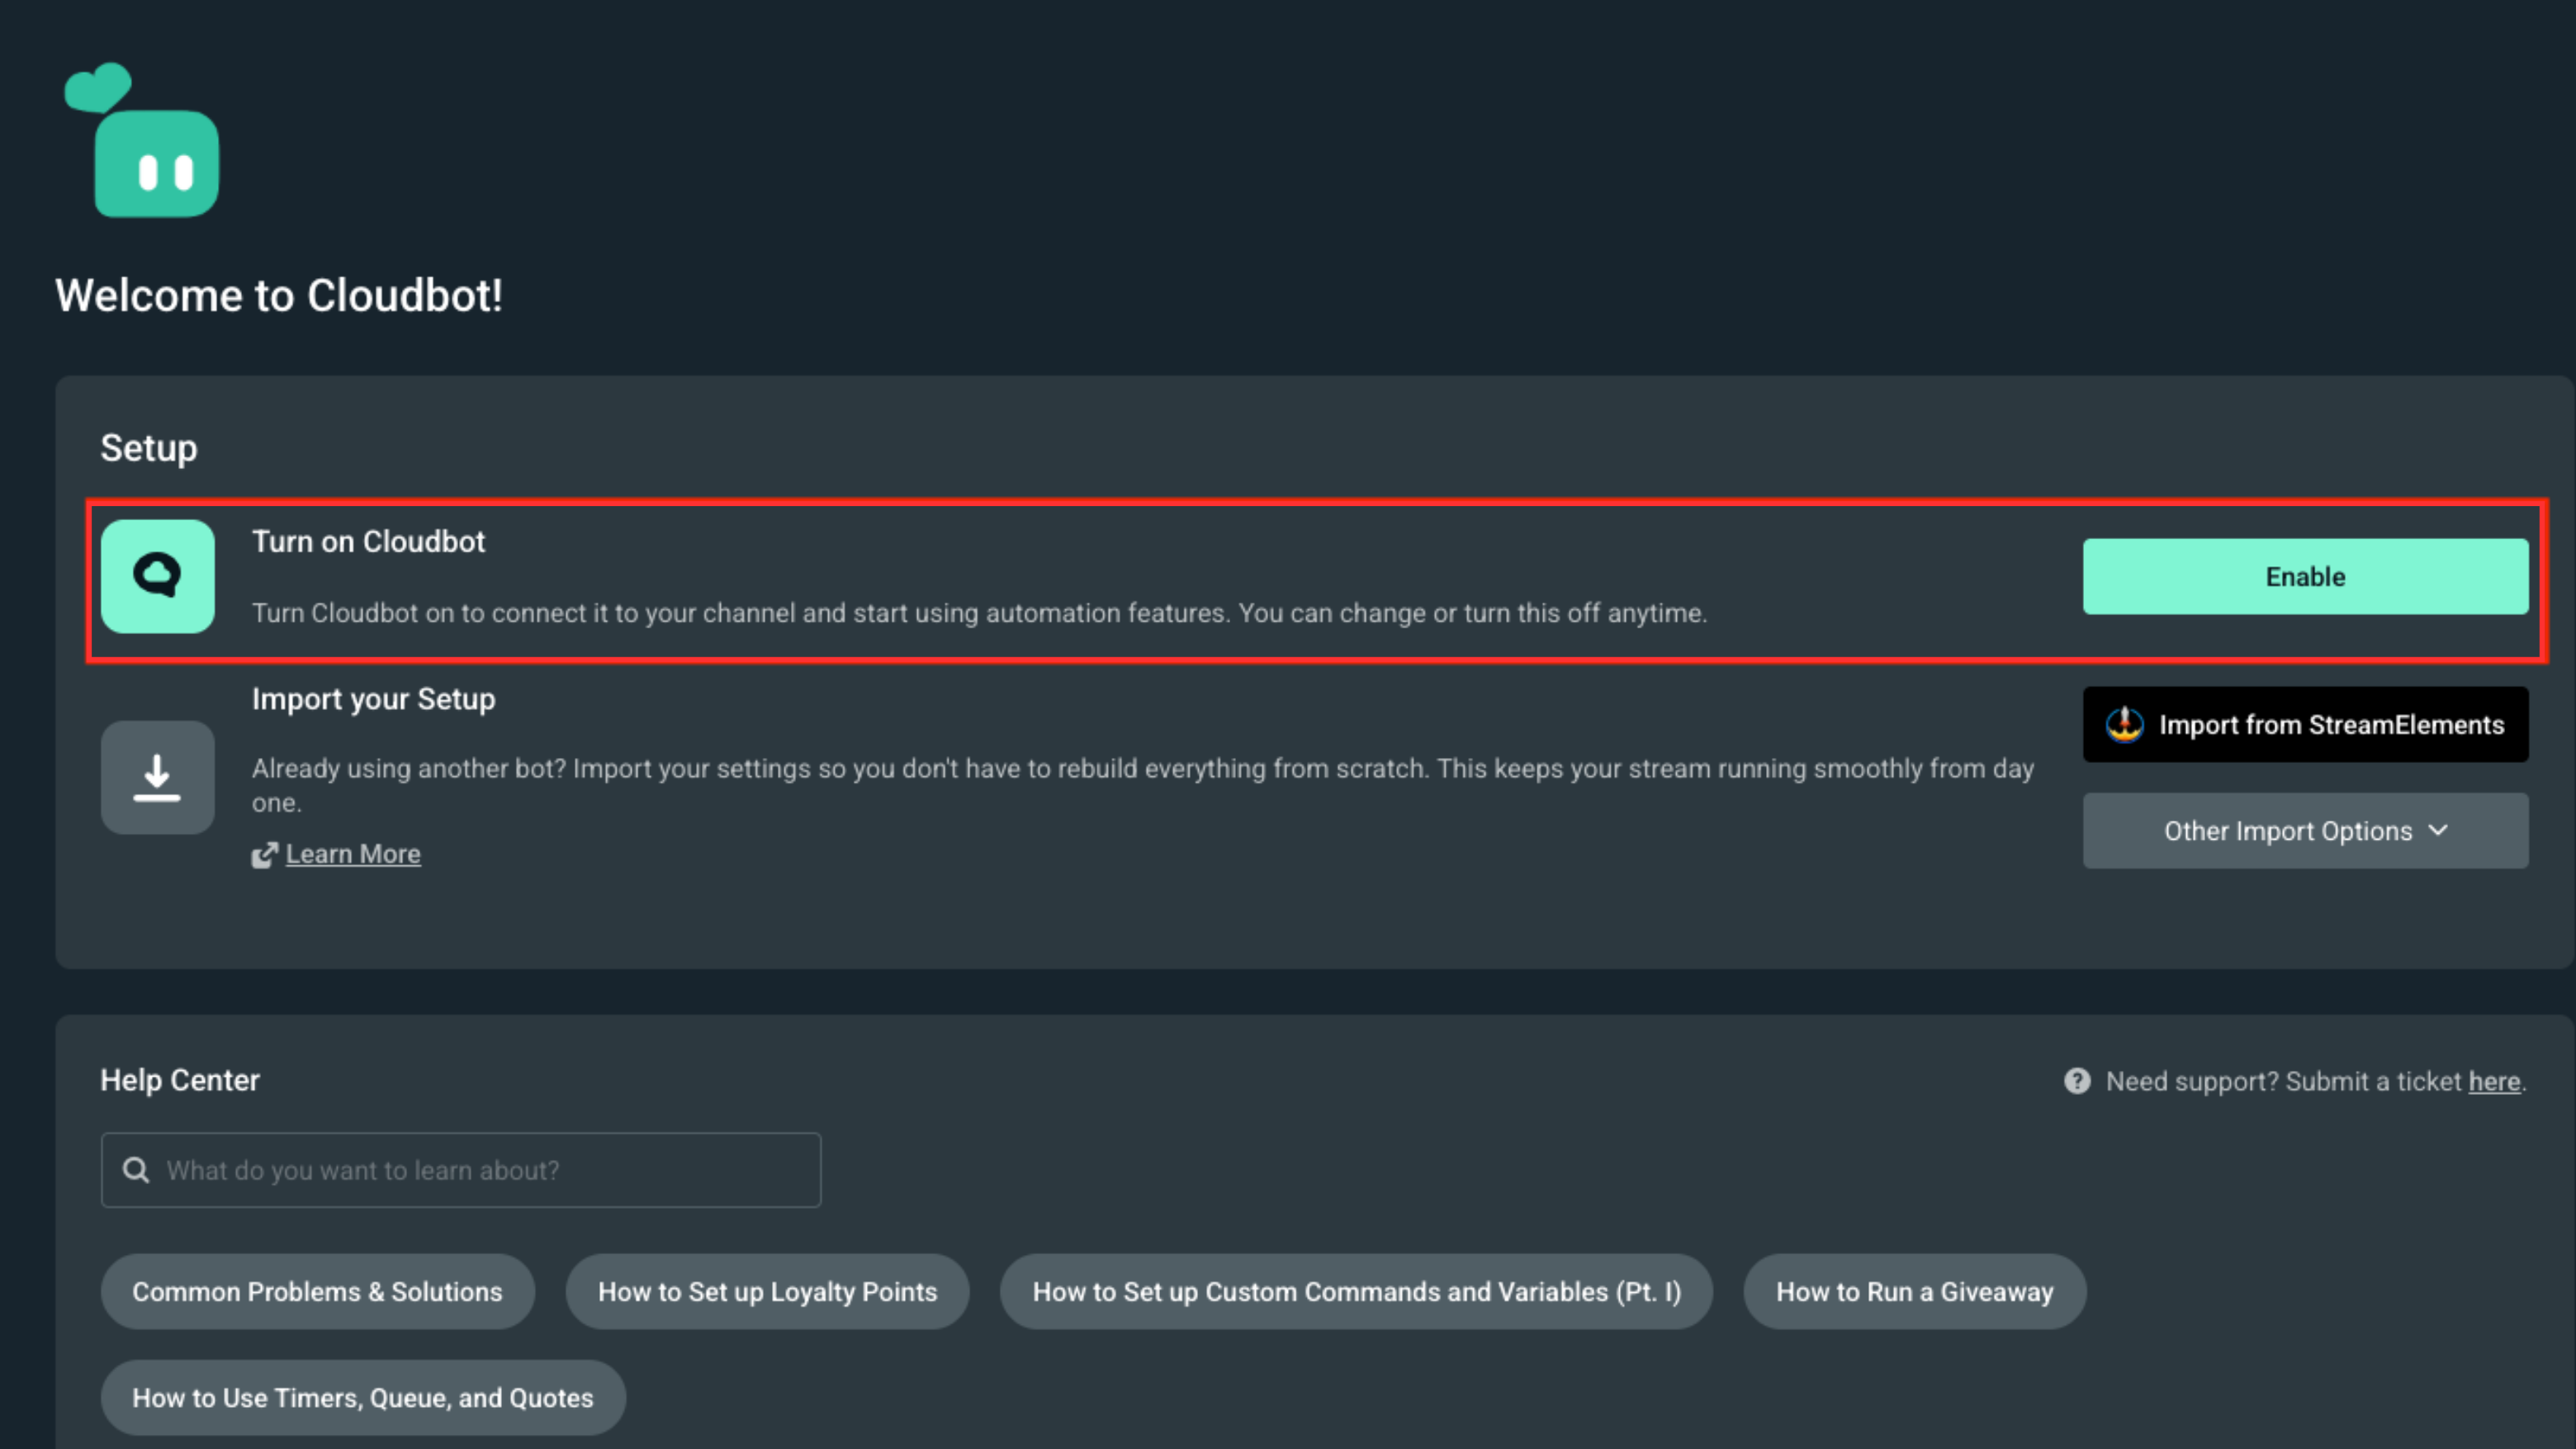Click the 'Already using another bot?' description
Screen dimensions: 2576x1449
pos(1143,785)
